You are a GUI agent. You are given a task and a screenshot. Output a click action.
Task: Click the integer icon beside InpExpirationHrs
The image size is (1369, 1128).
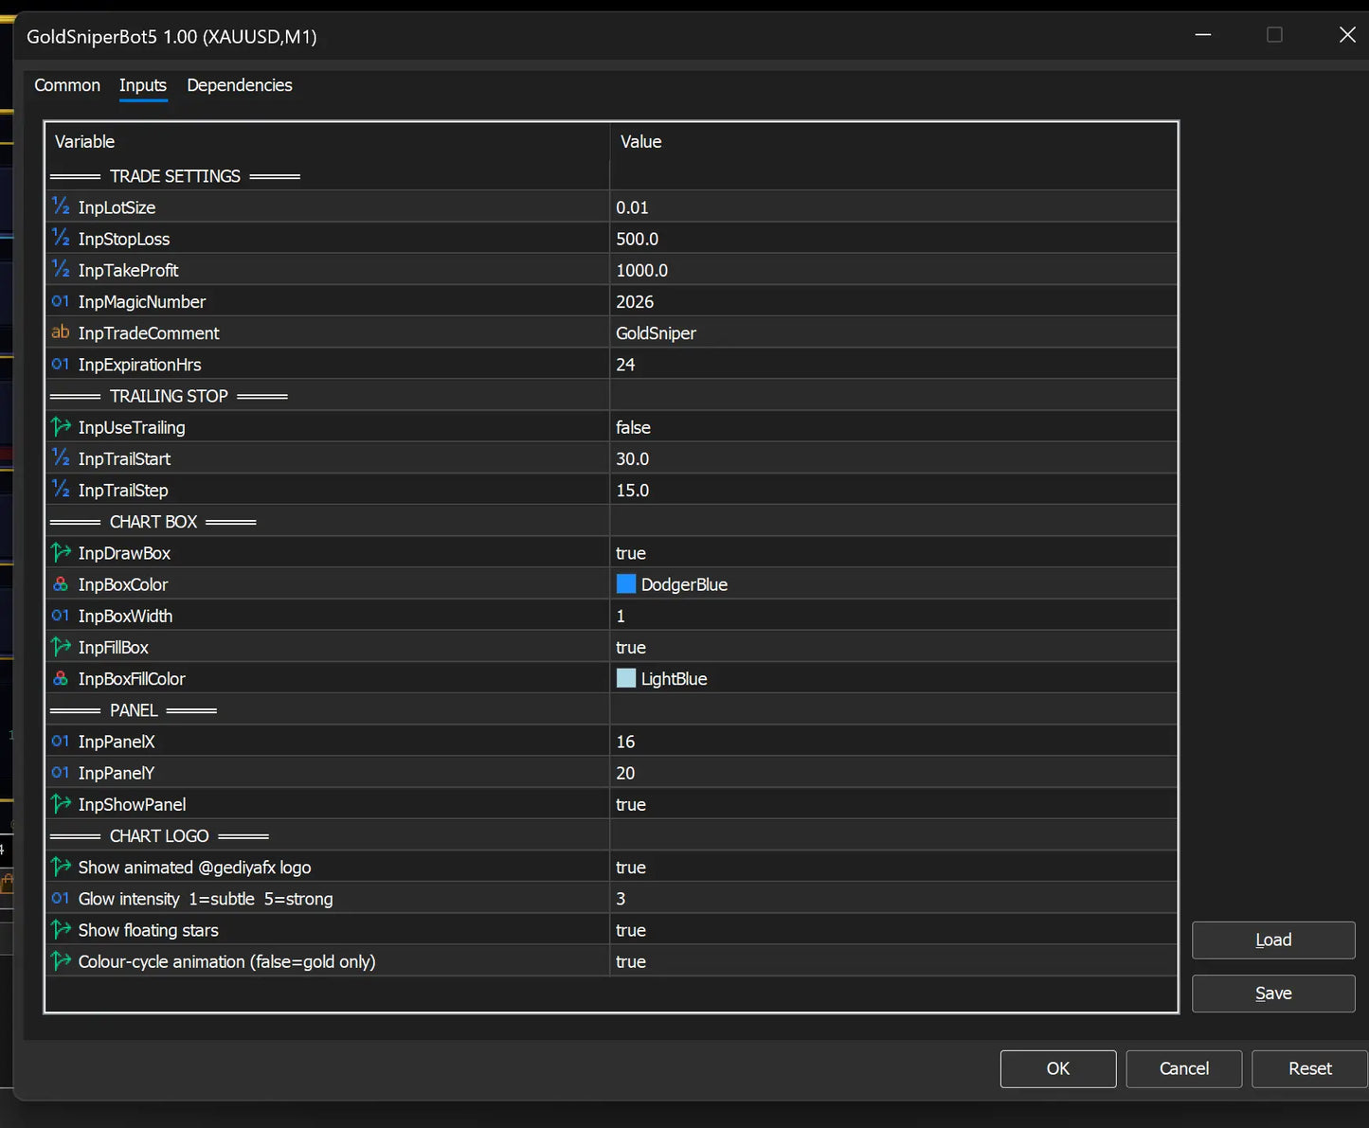point(61,364)
